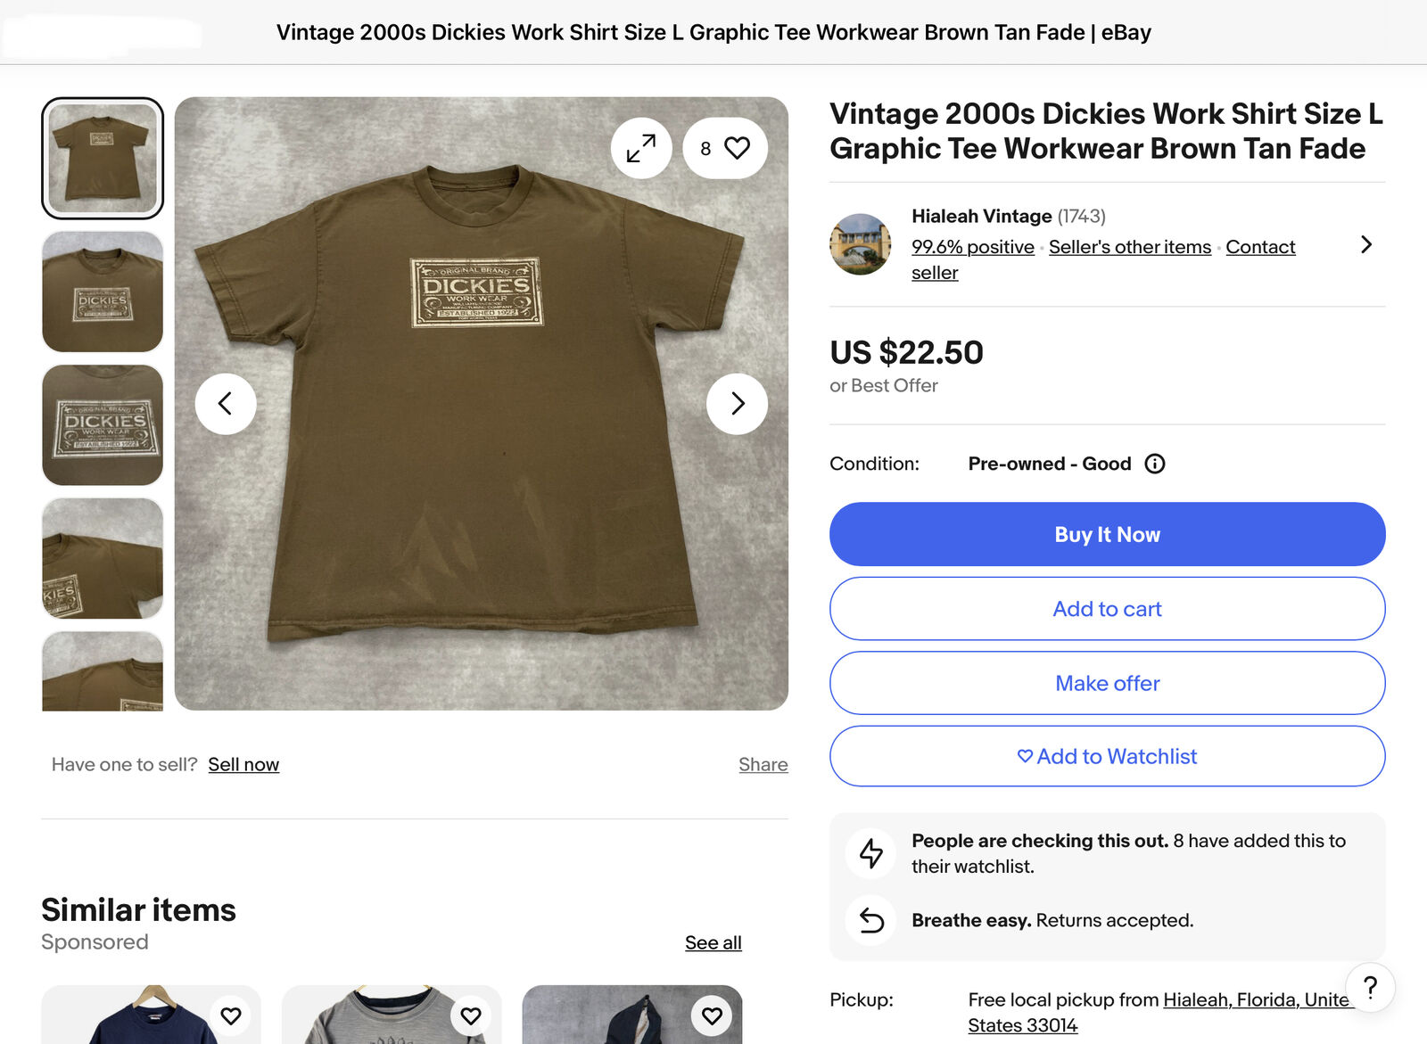Favorite the second similar item
This screenshot has height=1044, width=1427.
click(x=471, y=1015)
